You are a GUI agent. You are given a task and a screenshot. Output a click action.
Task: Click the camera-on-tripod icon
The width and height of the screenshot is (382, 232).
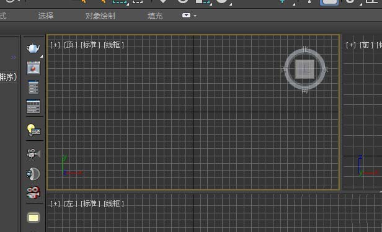(x=33, y=154)
